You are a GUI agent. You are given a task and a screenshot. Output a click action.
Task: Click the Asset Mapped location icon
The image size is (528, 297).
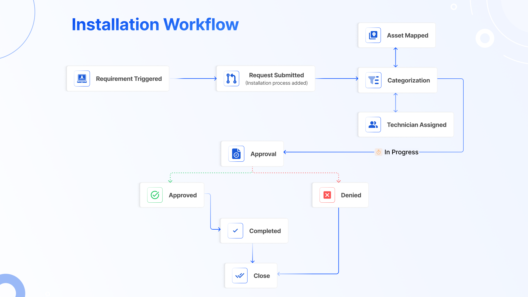click(373, 35)
